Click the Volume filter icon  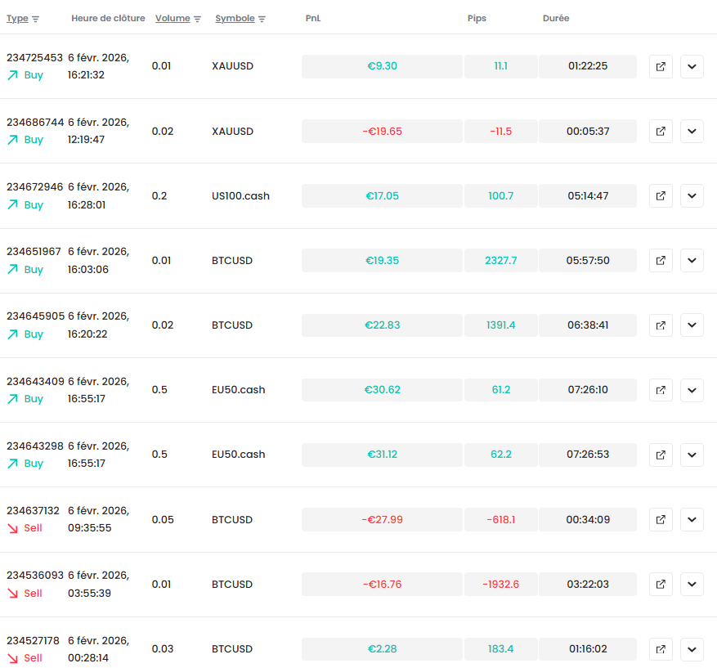tap(197, 19)
